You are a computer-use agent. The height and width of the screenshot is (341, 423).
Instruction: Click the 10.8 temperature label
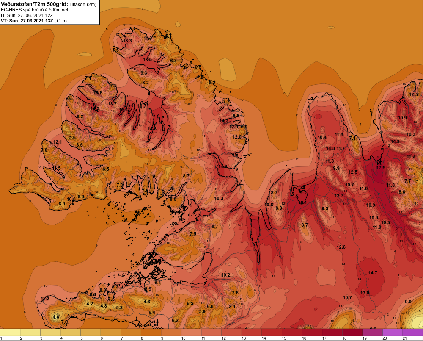coord(269,205)
